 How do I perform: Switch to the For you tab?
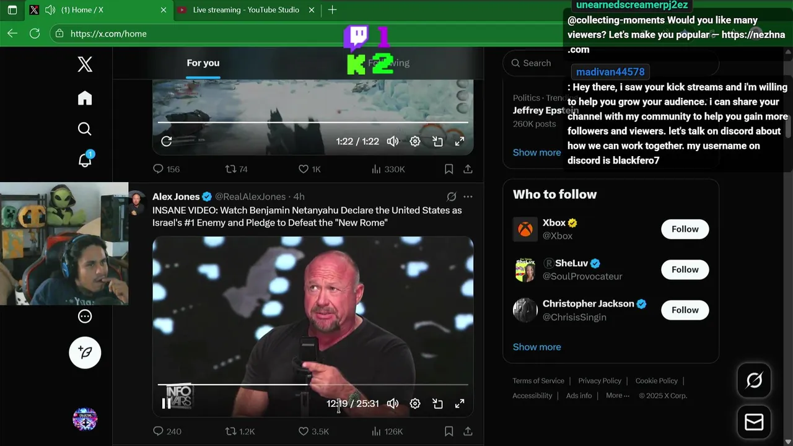203,63
